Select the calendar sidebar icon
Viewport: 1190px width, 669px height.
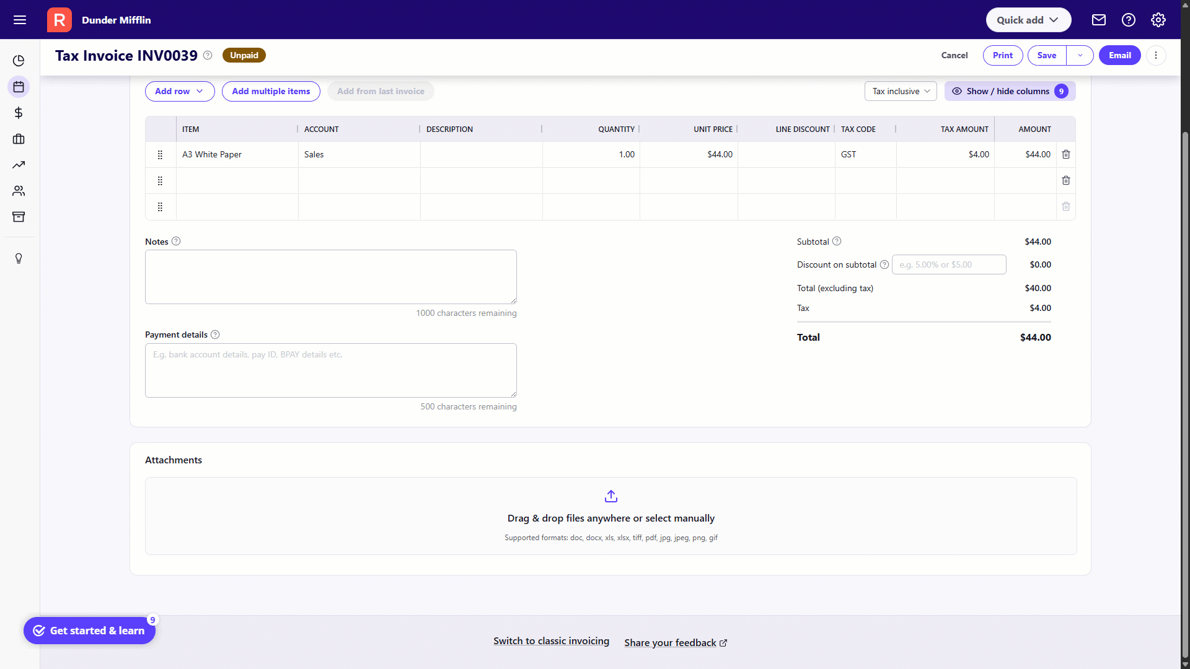19,87
